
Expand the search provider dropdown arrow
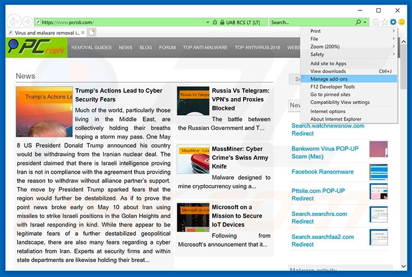[365, 22]
